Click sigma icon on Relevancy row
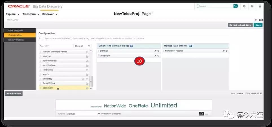The width and height of the screenshot is (272, 127). (87, 70)
